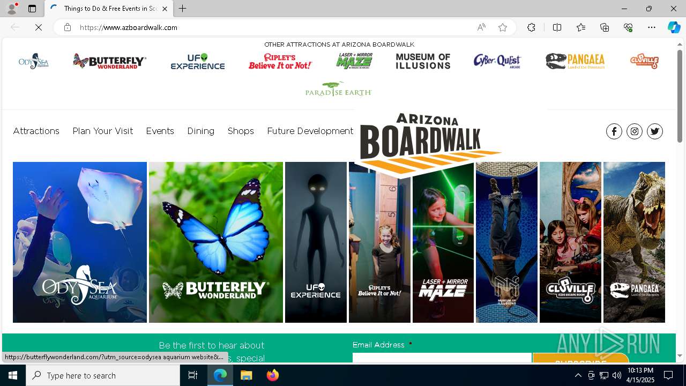686x386 pixels.
Task: Open the Plan Your Visit menu
Action: (x=103, y=131)
